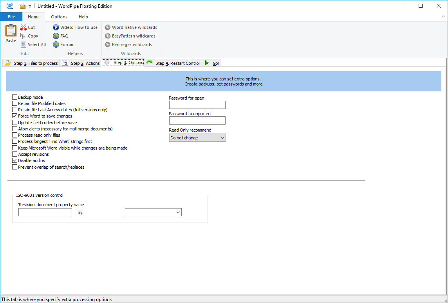
Task: Uncheck Force Word to save changes
Action: click(15, 116)
